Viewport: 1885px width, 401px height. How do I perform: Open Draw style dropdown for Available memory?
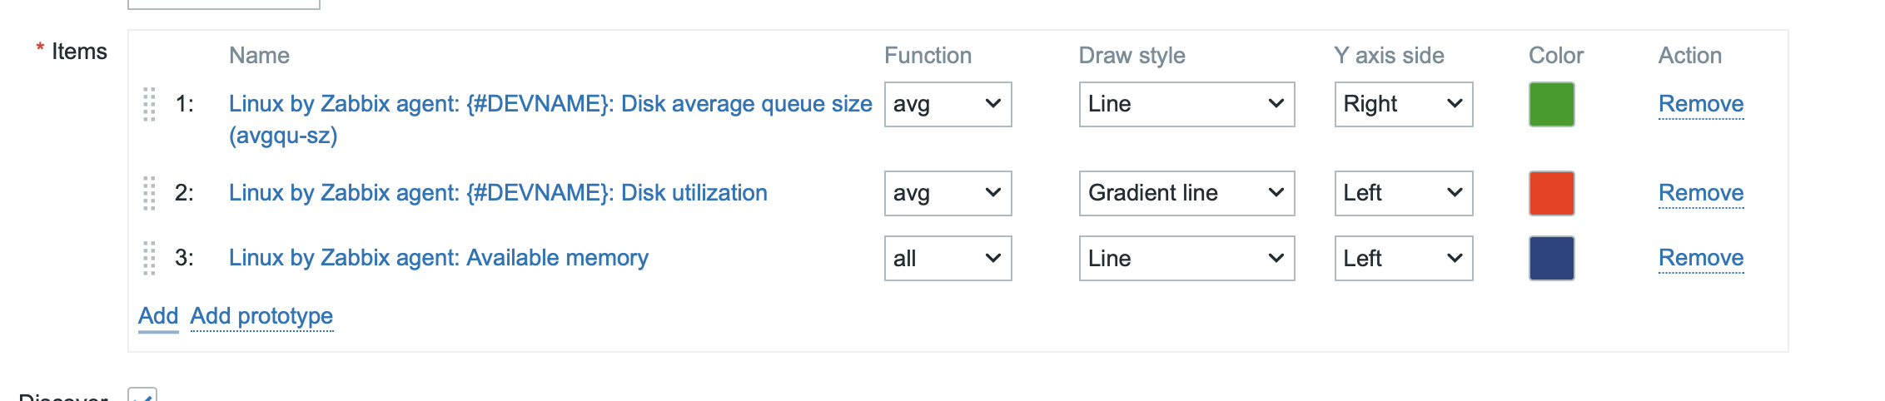[x=1186, y=258]
